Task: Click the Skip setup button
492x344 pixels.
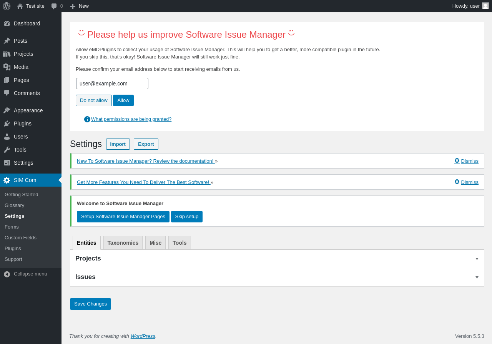Action: click(187, 217)
